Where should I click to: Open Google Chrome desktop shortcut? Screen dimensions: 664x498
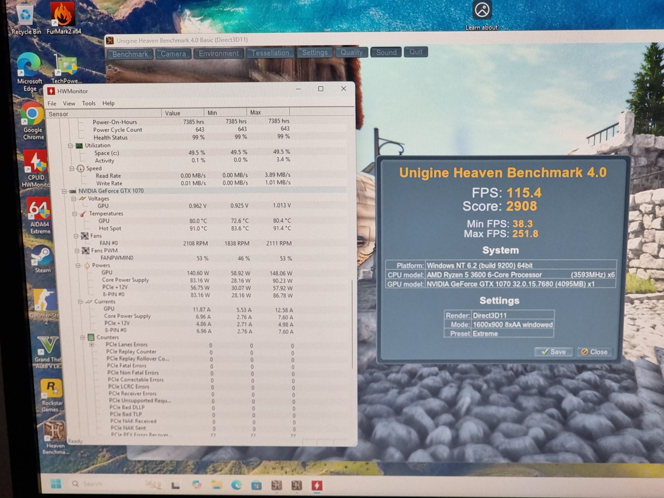33,121
